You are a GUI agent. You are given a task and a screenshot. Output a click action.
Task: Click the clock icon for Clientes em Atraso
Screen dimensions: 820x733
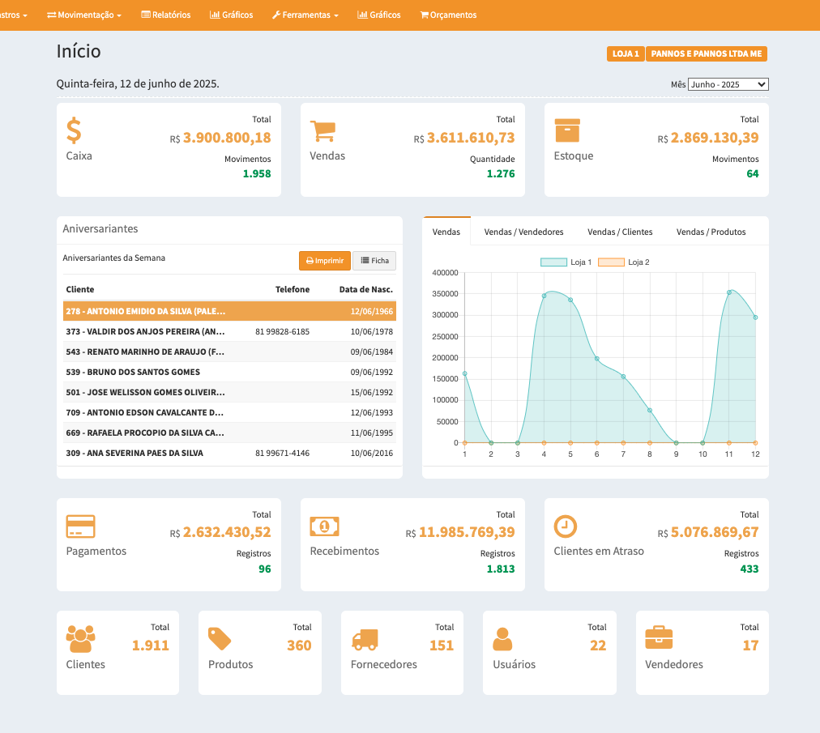coord(566,526)
